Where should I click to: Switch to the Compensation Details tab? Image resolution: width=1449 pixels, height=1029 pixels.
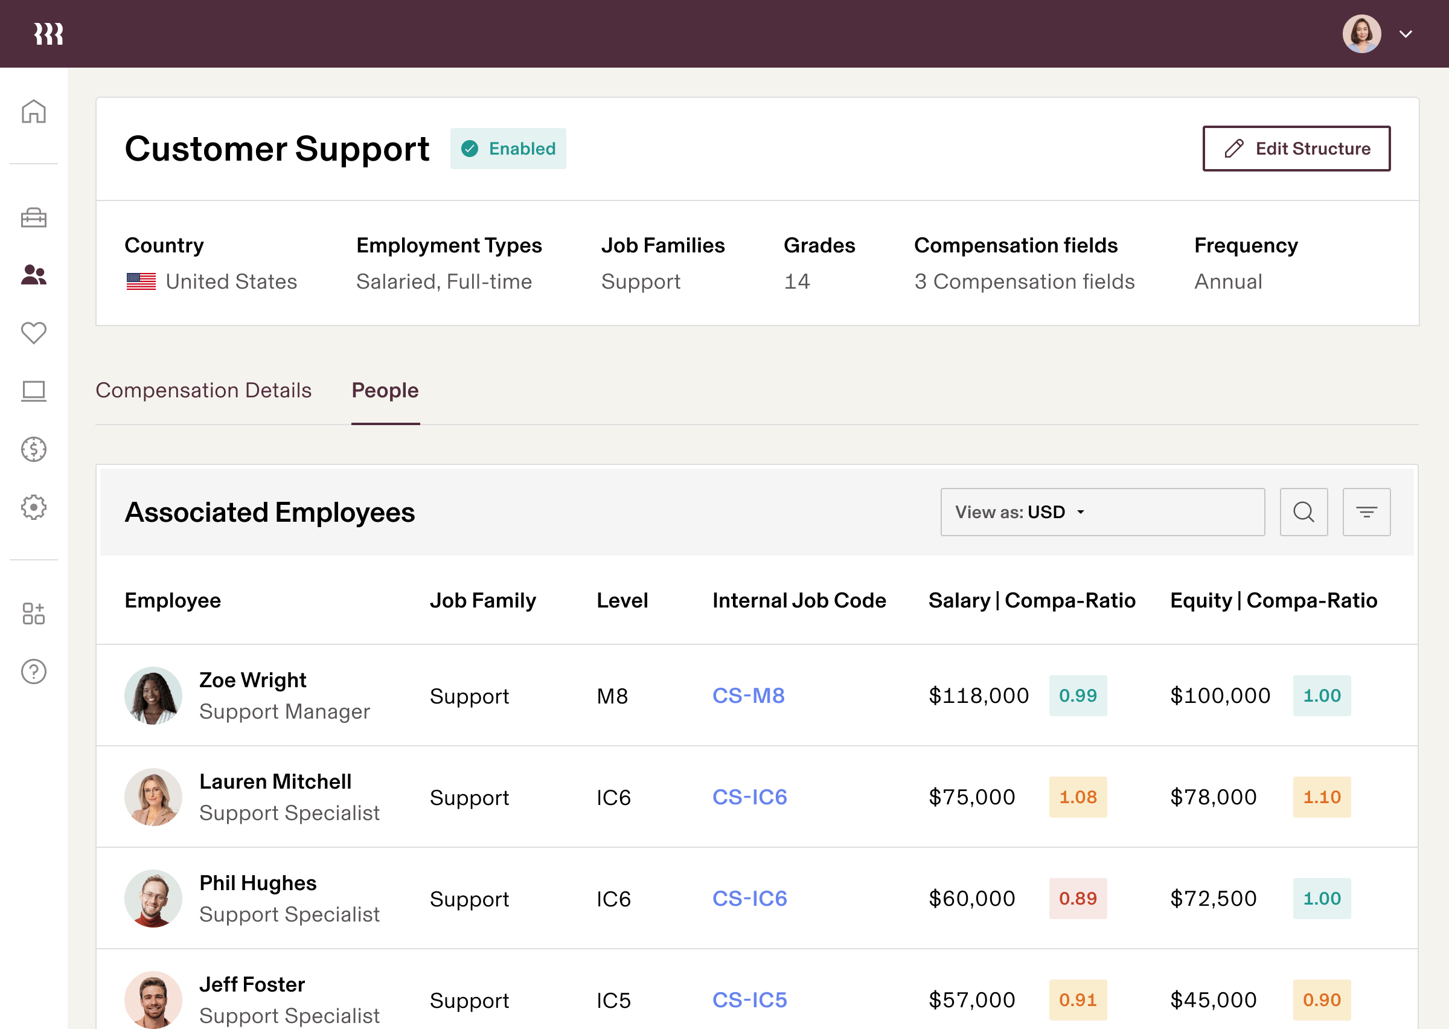click(x=203, y=390)
